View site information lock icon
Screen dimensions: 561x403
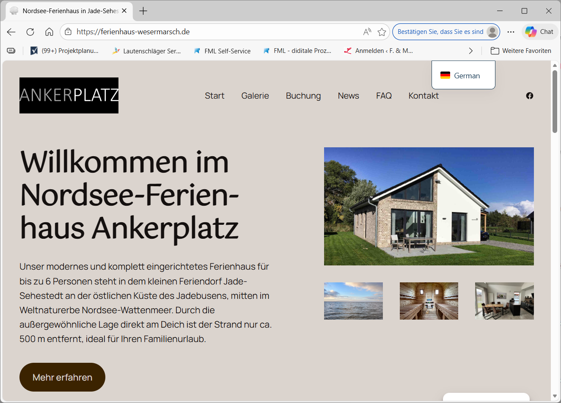68,32
